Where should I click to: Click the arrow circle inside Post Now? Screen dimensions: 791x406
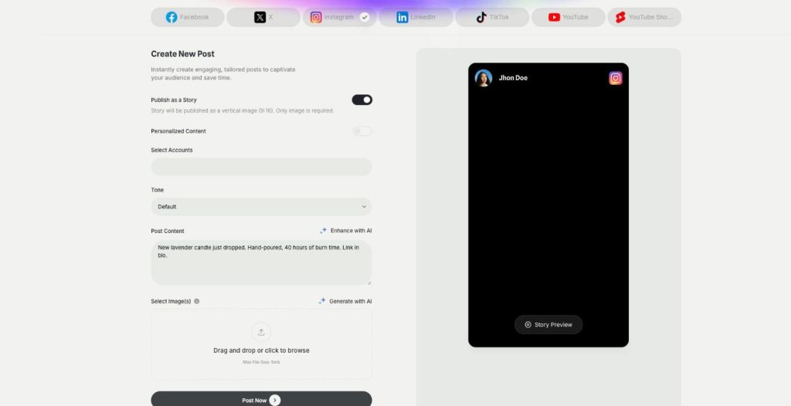coord(274,401)
